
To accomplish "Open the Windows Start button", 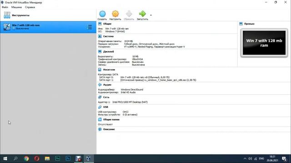I will [5, 158].
